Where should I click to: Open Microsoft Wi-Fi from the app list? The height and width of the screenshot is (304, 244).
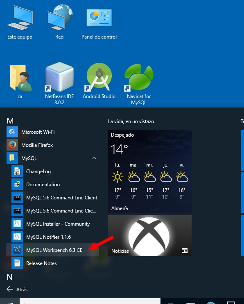click(52, 132)
